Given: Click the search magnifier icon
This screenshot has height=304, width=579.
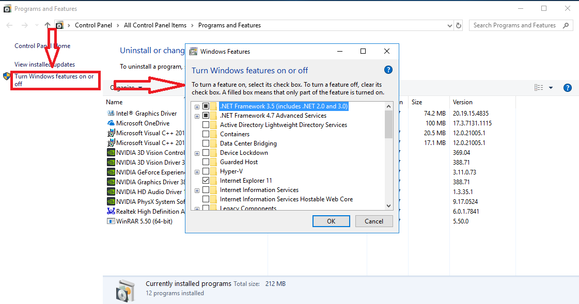Looking at the screenshot, I should (566, 25).
